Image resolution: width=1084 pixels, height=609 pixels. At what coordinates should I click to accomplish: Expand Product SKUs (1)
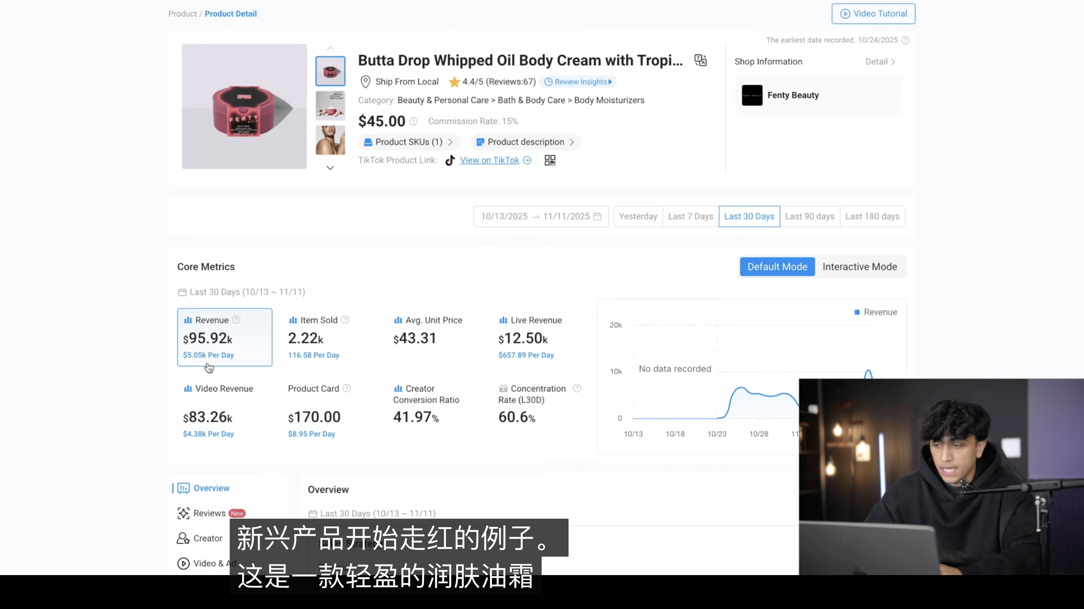408,142
